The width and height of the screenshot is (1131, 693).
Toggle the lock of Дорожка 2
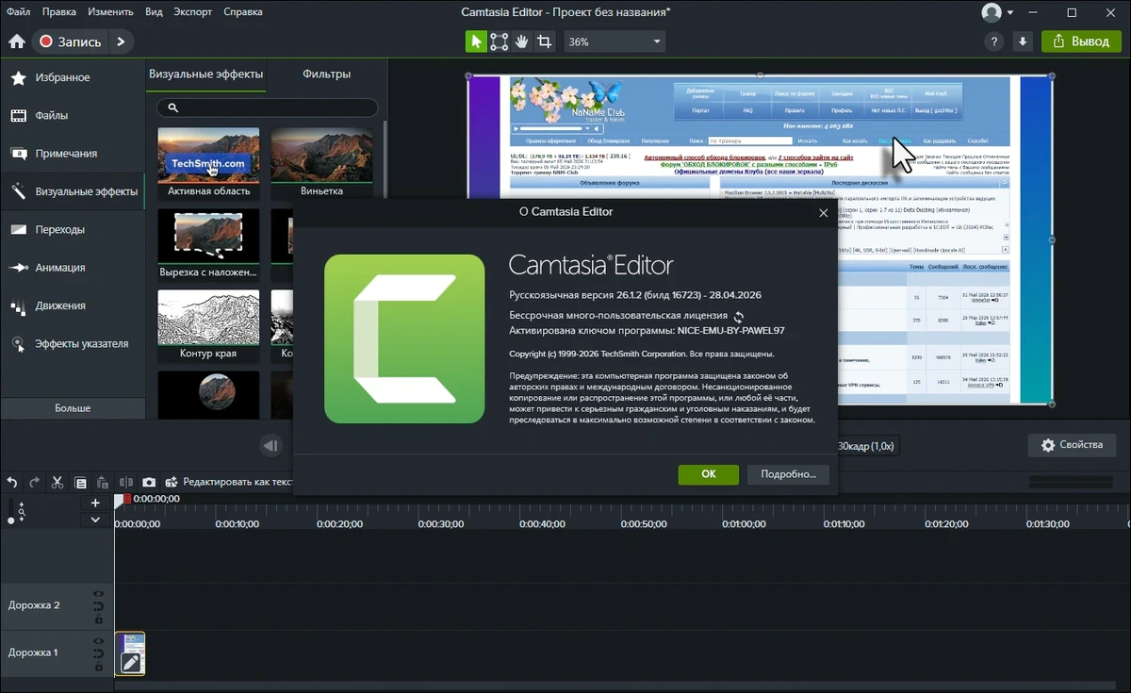(x=98, y=619)
